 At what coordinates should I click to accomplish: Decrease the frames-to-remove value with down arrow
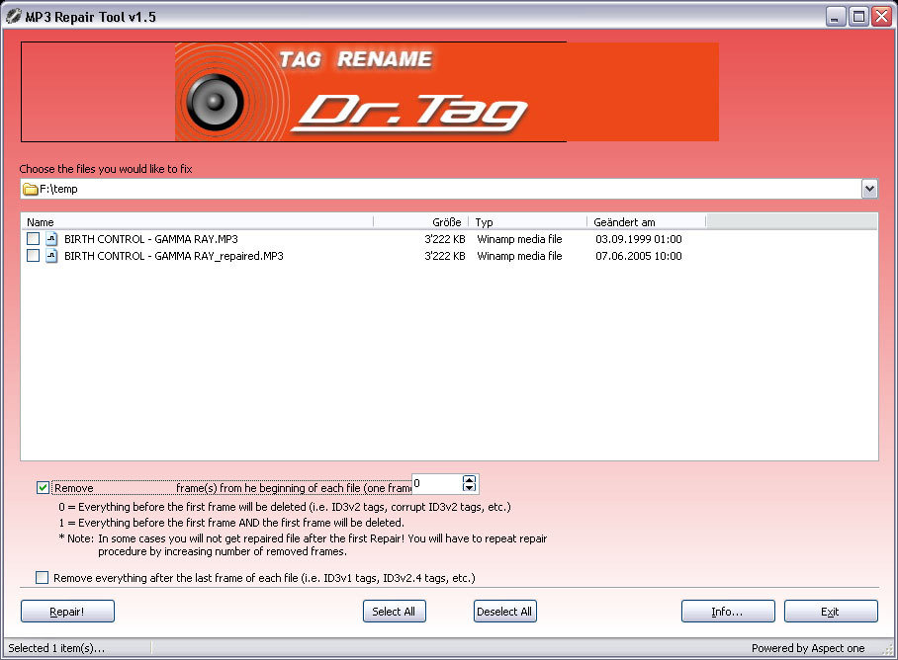coord(469,487)
